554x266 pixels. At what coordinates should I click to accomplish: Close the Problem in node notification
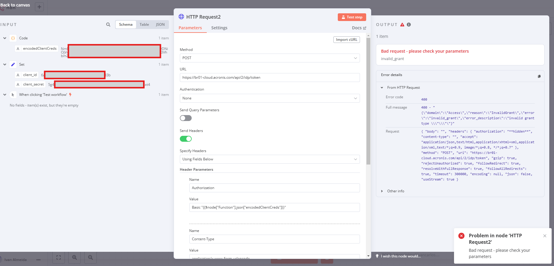[x=545, y=236]
